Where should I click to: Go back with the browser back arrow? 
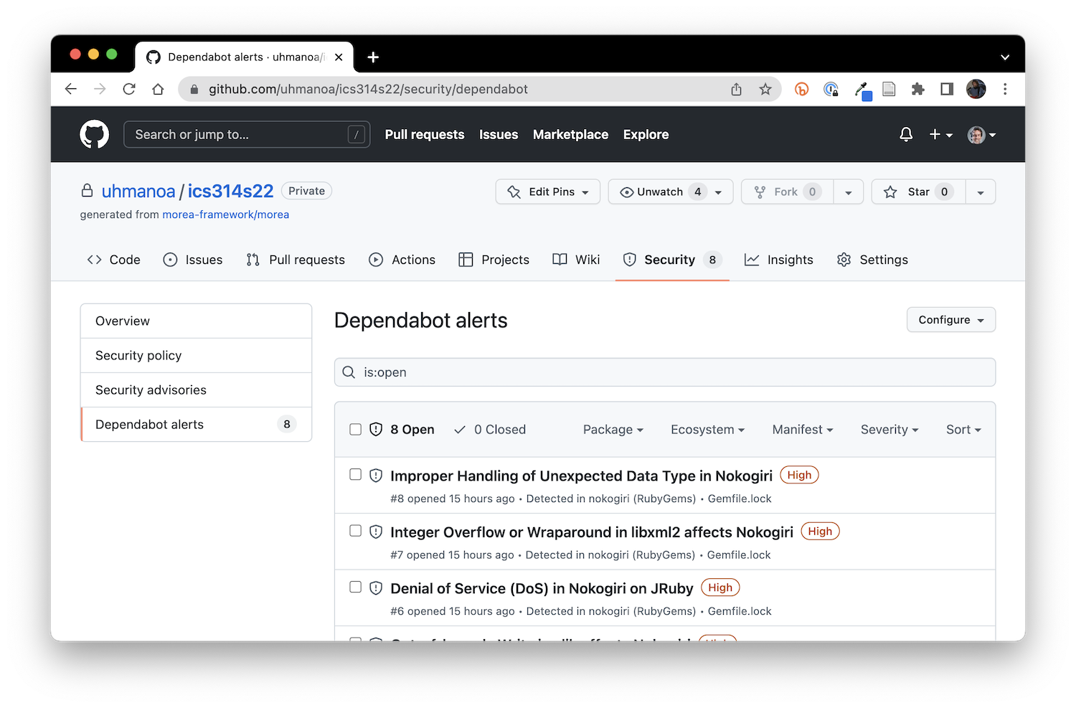[x=70, y=89]
